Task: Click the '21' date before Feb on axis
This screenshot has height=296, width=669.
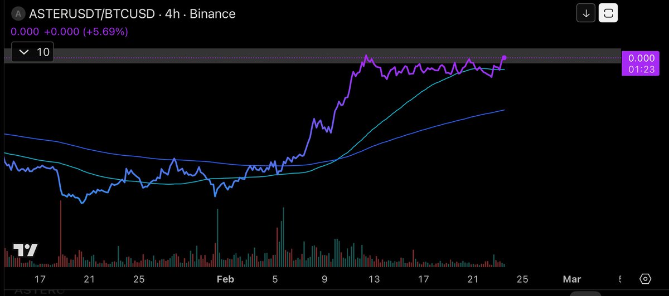Action: point(89,279)
